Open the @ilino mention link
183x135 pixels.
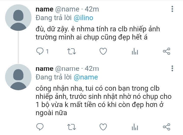click(x=83, y=18)
